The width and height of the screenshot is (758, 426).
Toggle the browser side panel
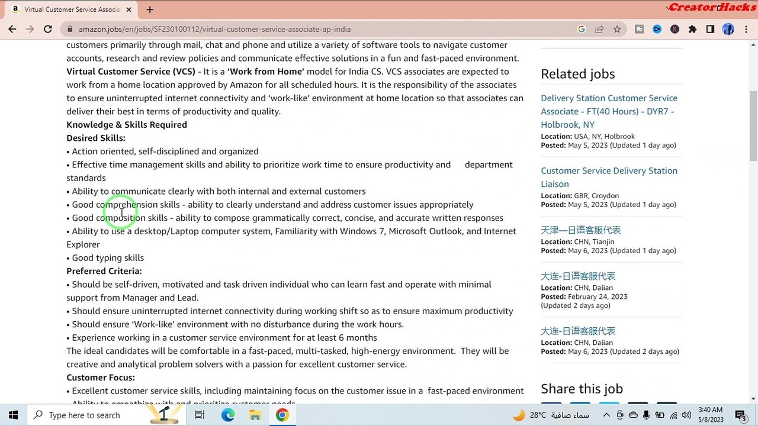(x=710, y=29)
